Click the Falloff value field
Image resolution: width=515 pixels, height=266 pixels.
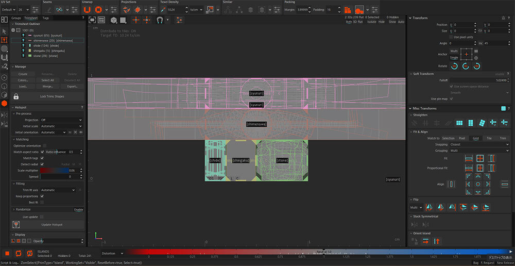[479, 80]
